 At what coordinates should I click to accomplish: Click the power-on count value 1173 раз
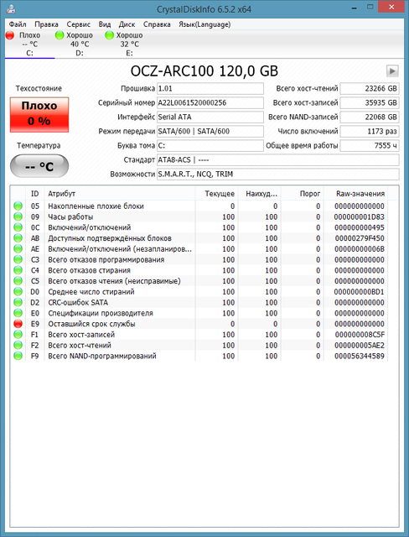coord(370,131)
